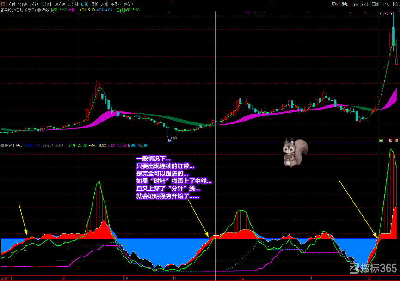Select the 5分钟 period
This screenshot has width=401, height=281.
click(x=33, y=4)
